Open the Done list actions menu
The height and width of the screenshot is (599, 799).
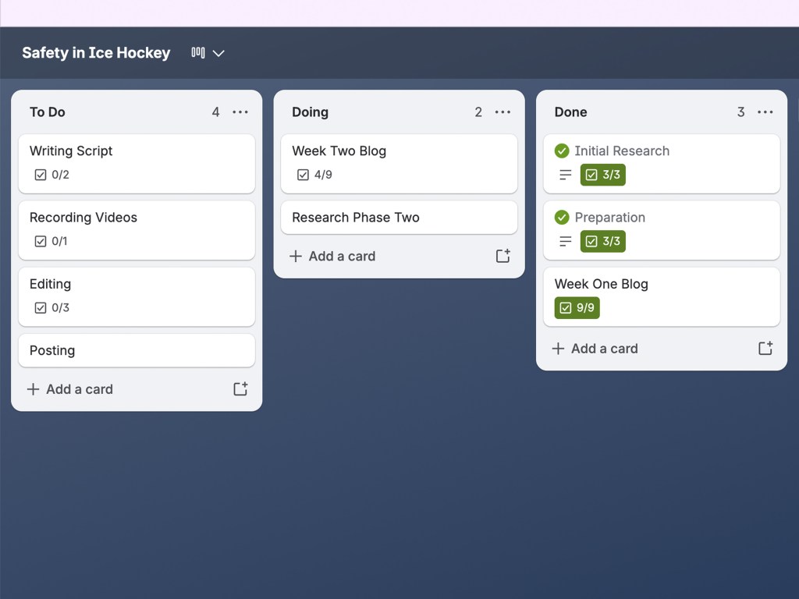765,112
